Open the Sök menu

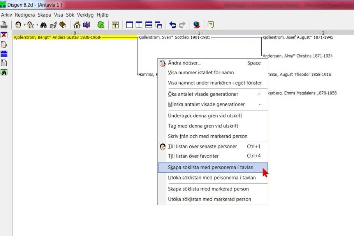click(x=70, y=15)
